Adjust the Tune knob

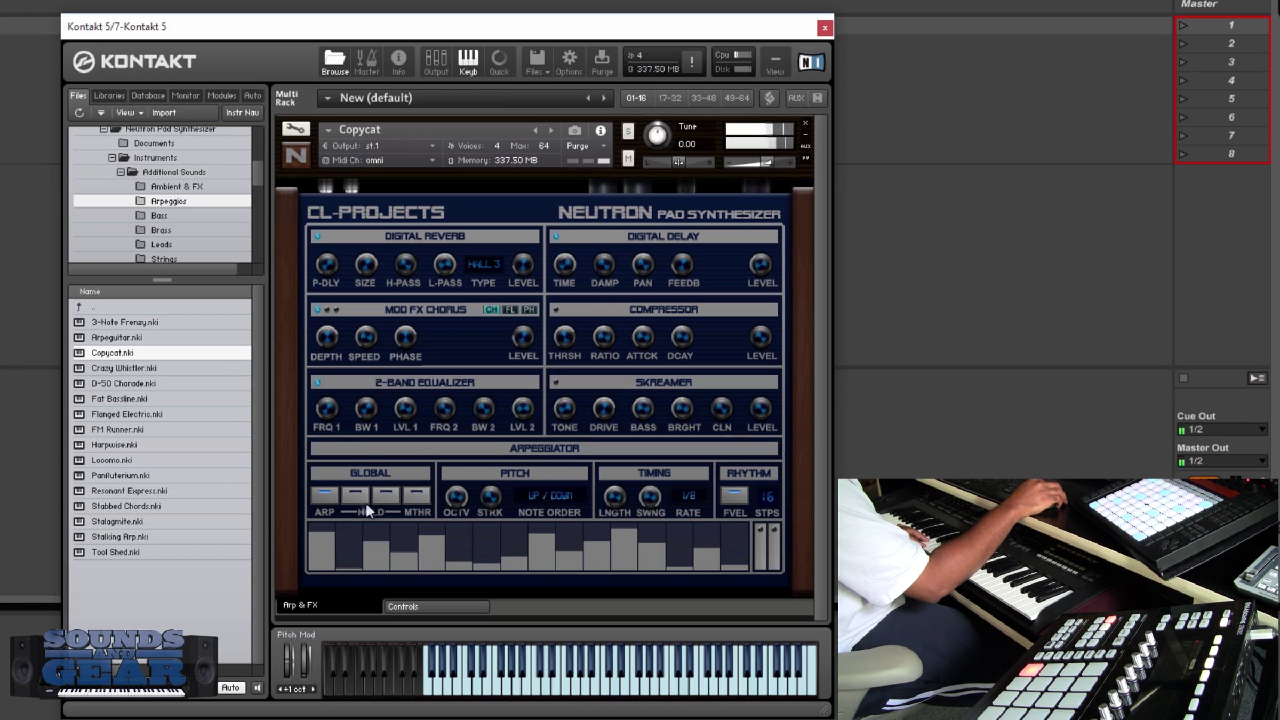coord(657,135)
